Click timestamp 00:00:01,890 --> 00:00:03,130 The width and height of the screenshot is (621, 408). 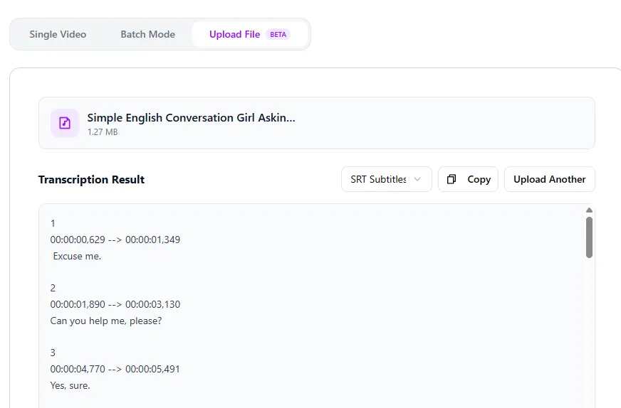point(115,304)
